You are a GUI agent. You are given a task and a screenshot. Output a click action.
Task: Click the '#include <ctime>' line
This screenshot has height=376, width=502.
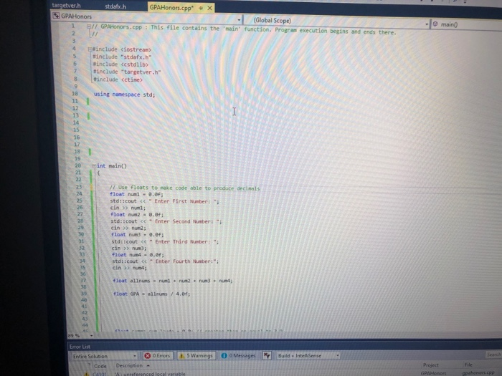pos(118,79)
